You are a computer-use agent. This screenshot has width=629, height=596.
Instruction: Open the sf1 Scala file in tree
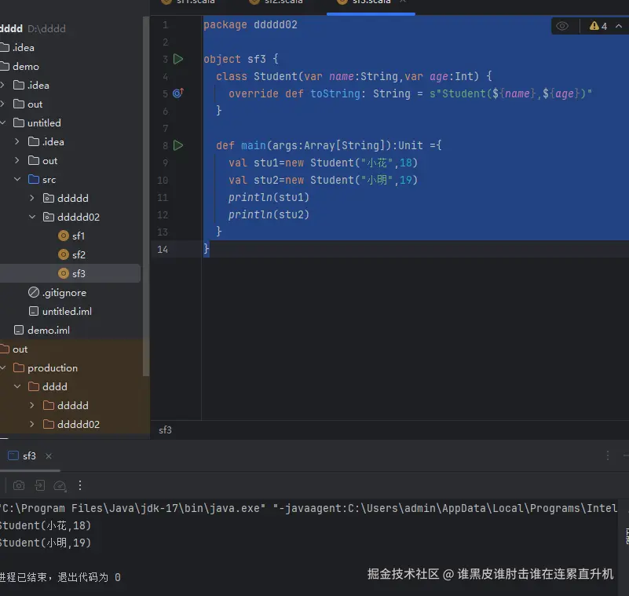79,236
